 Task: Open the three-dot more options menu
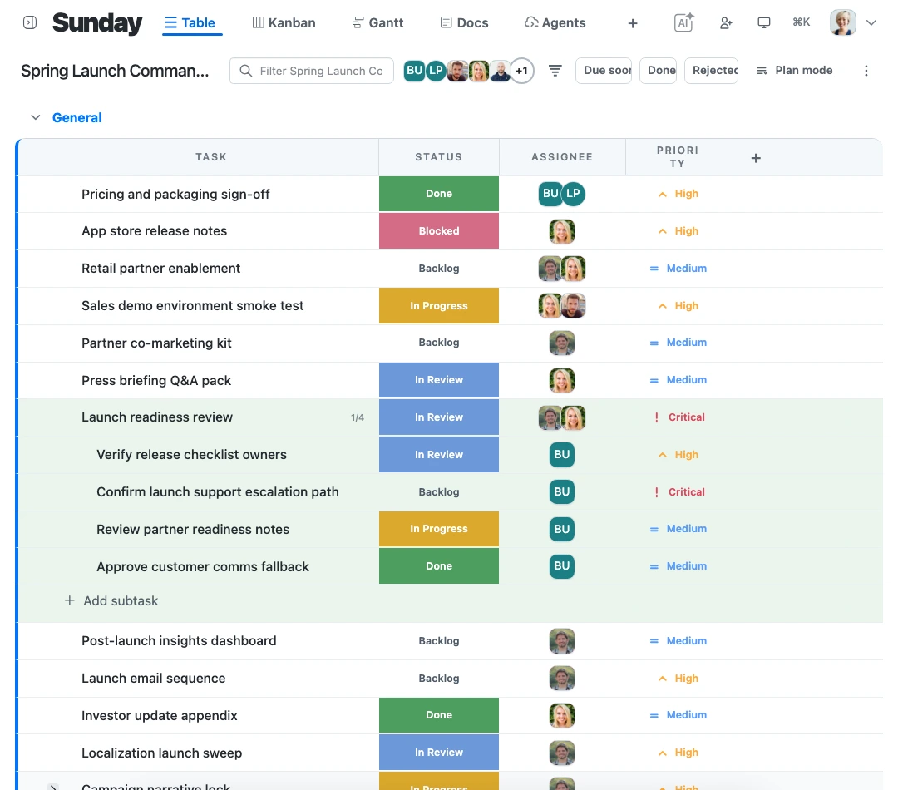coord(866,71)
